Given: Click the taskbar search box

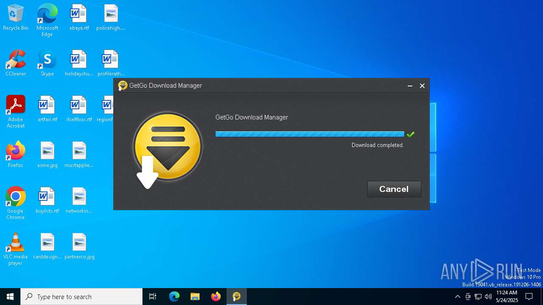Looking at the screenshot, I should point(81,297).
